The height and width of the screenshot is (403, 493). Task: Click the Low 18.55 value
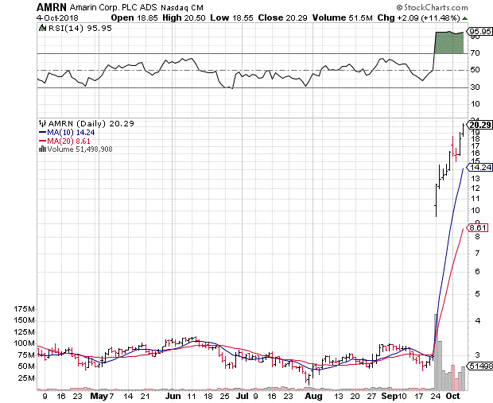coord(231,17)
